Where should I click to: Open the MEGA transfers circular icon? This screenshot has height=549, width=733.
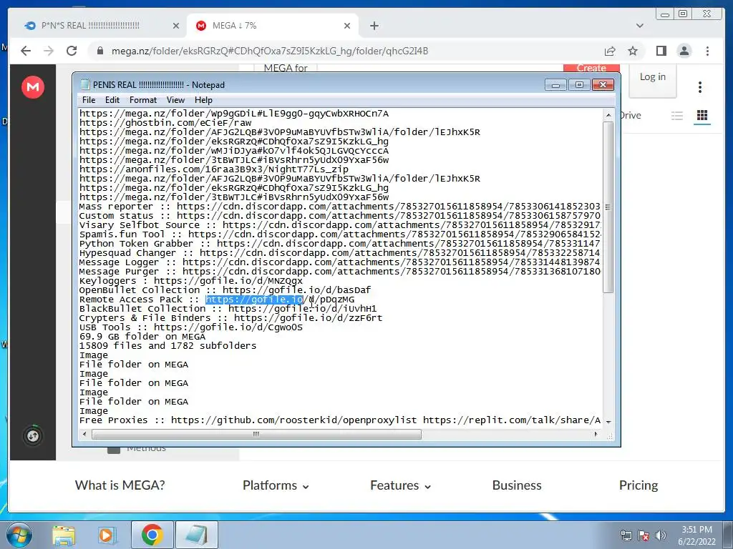coord(33,436)
